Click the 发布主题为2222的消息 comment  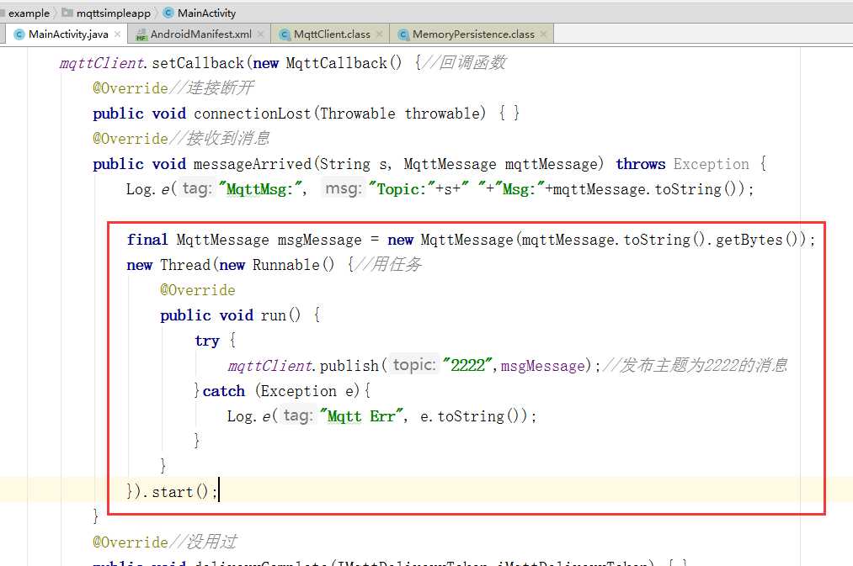pyautogui.click(x=696, y=366)
